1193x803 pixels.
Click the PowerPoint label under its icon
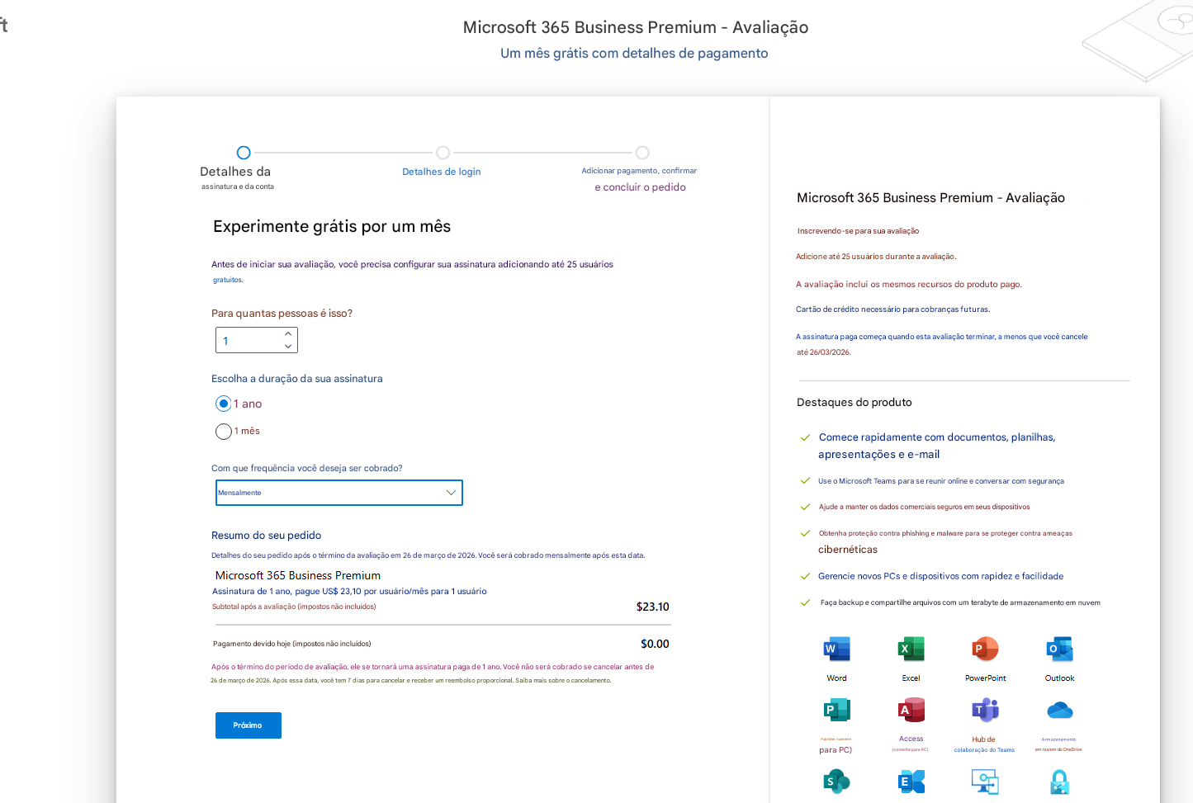click(x=985, y=678)
